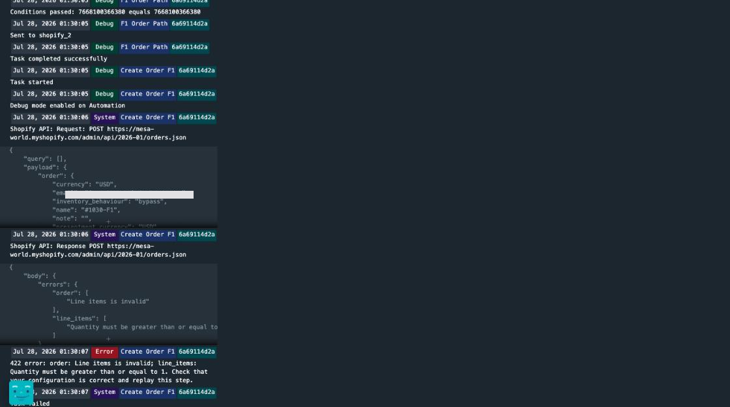Screen dimensions: 730x407
Task: Click Debug label above 'Task started'
Action: click(104, 71)
